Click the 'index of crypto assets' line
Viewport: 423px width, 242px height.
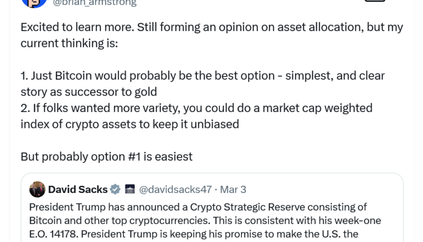point(129,124)
